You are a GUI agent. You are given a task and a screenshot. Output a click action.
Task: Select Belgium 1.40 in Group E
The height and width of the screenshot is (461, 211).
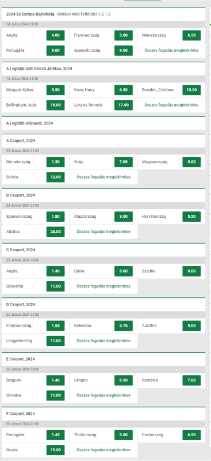point(55,380)
